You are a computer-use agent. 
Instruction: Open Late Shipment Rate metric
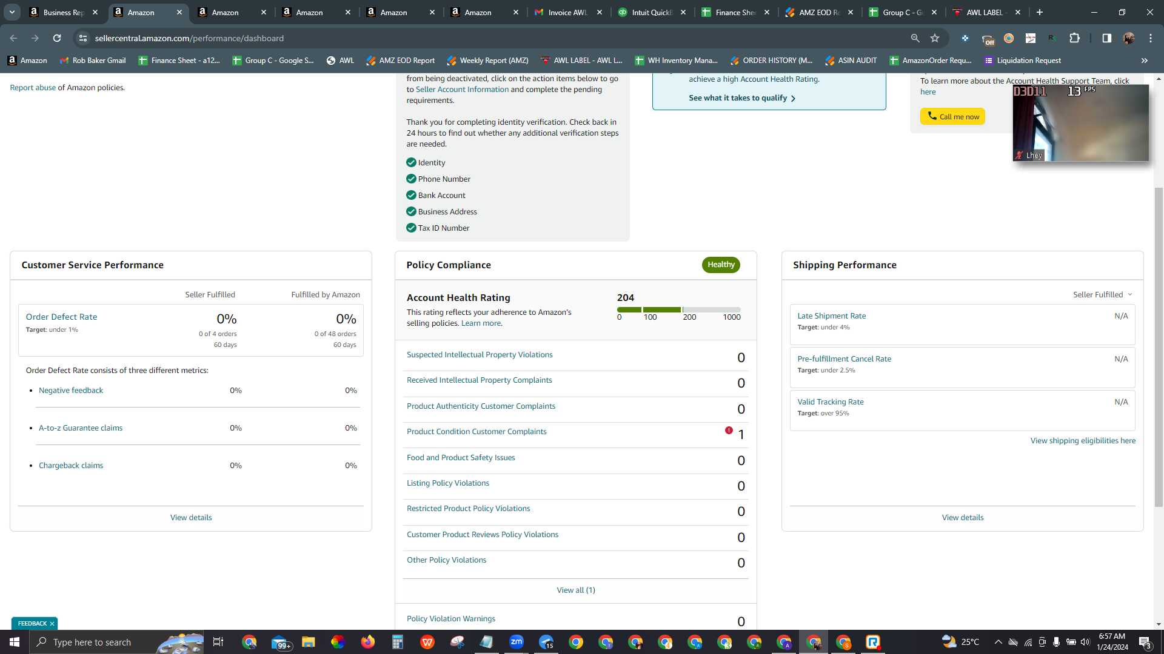[832, 316]
